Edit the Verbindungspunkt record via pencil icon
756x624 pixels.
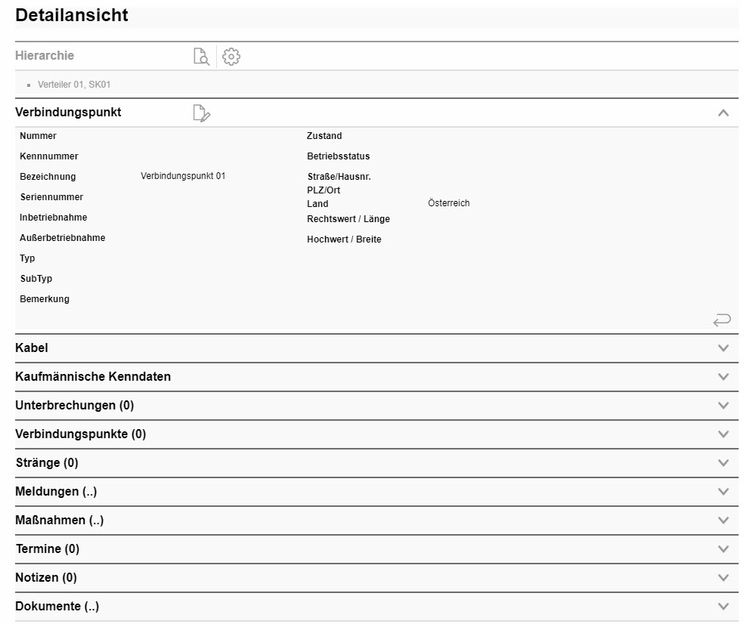(201, 112)
